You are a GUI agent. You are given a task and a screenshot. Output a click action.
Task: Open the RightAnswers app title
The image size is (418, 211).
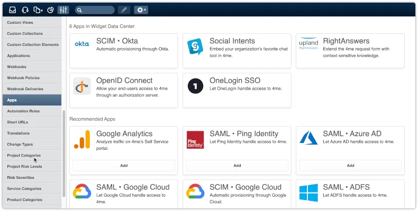coord(346,41)
